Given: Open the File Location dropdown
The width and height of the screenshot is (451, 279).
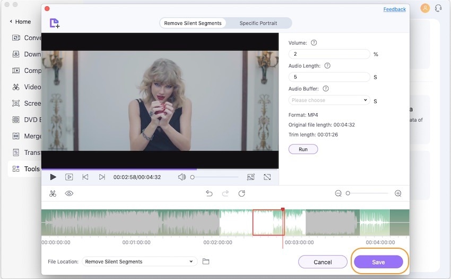Looking at the screenshot, I should pyautogui.click(x=140, y=261).
